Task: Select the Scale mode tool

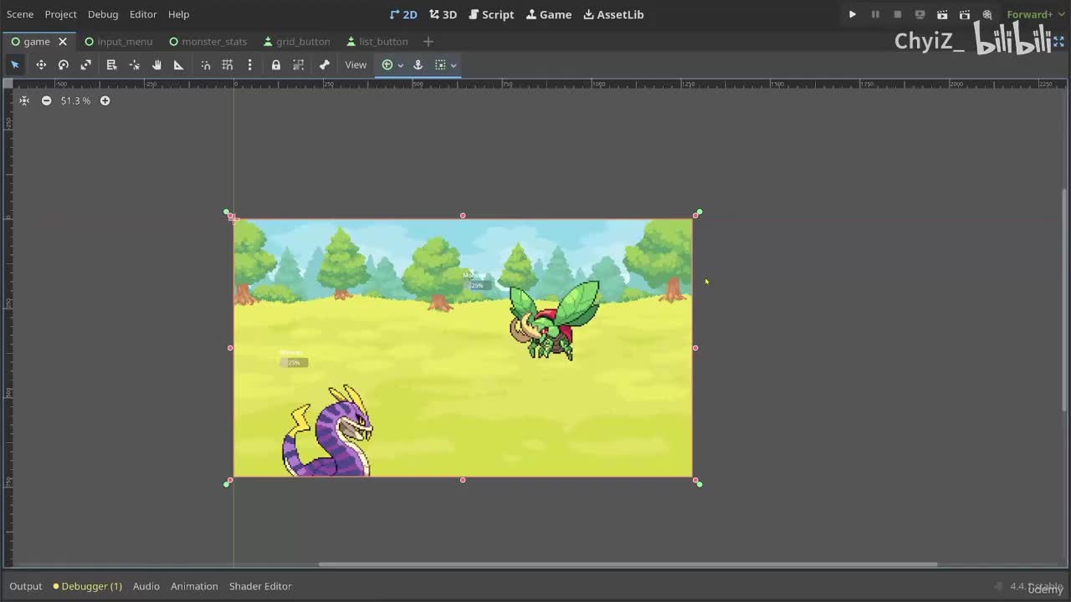Action: click(85, 65)
